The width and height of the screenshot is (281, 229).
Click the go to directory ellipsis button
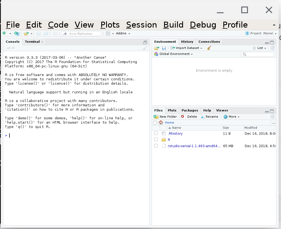tap(274, 123)
